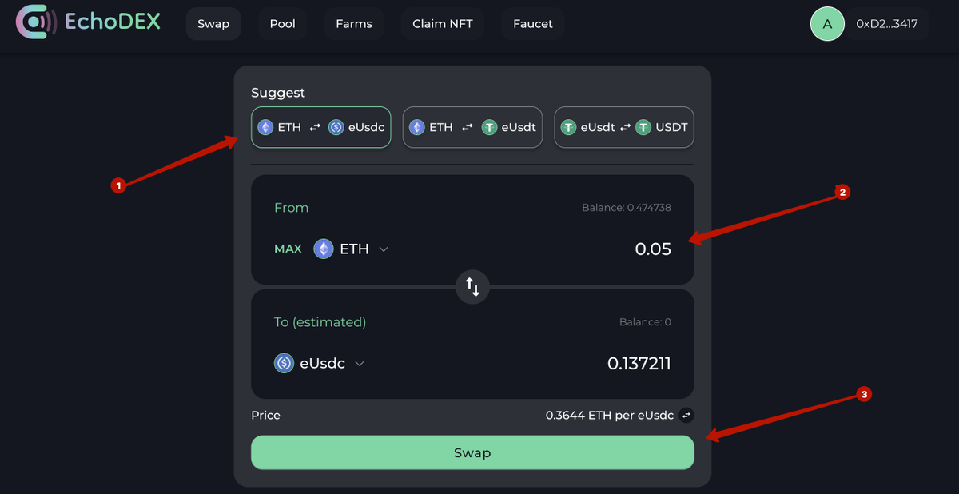Click the price invert icon
The width and height of the screenshot is (959, 494).
tap(686, 416)
